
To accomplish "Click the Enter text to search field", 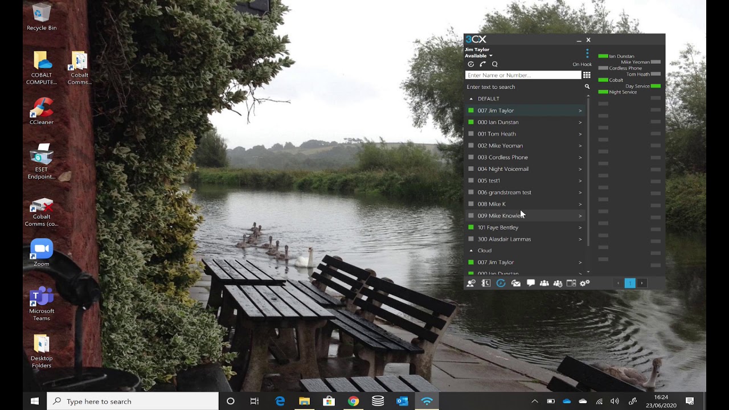I will point(524,87).
